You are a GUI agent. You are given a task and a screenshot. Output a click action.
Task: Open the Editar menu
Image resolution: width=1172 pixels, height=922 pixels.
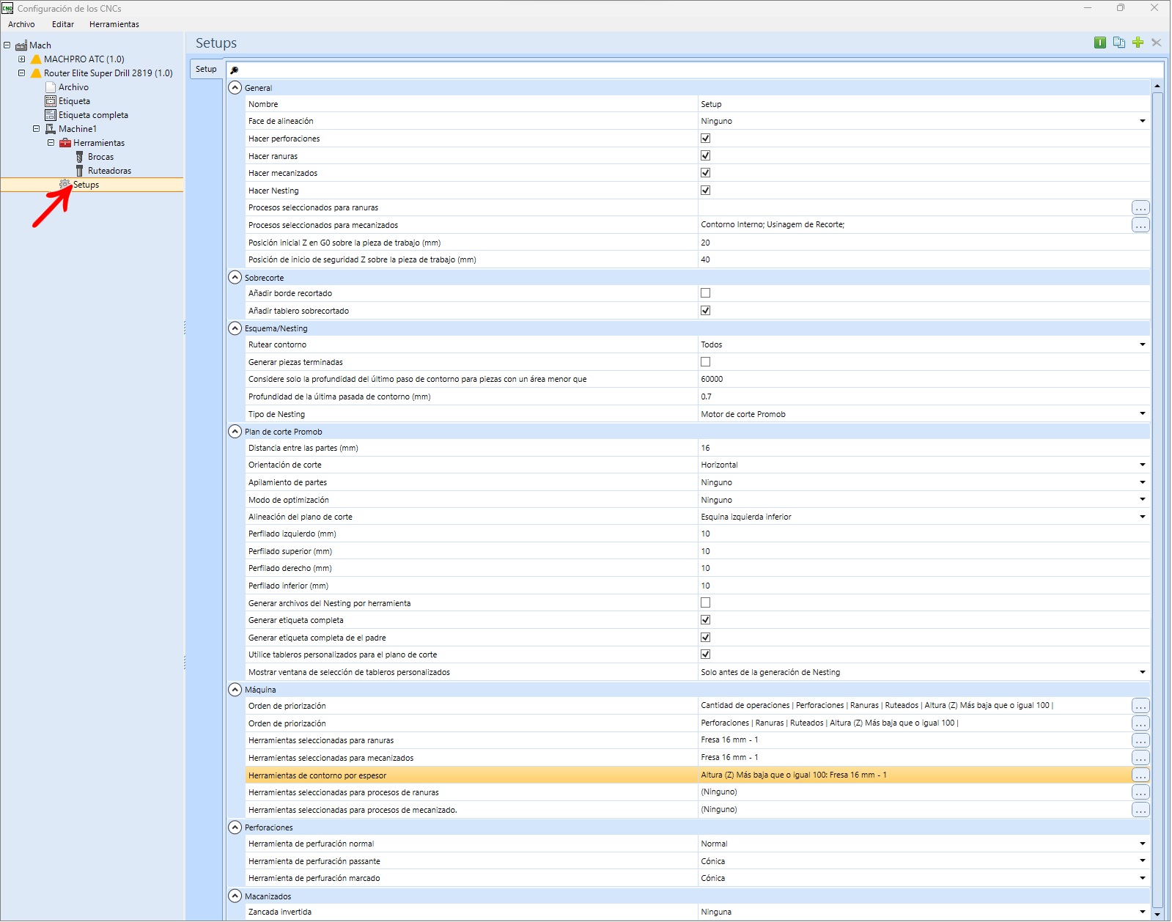63,24
